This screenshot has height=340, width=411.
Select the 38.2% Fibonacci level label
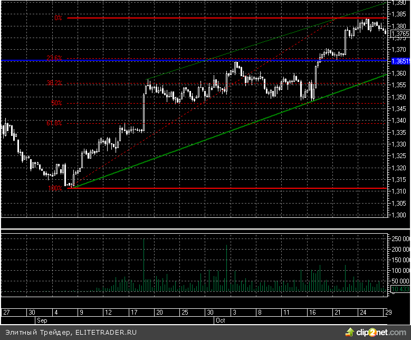(x=54, y=83)
